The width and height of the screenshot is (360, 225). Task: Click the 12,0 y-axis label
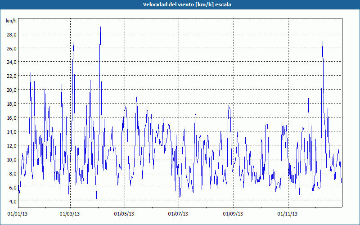point(12,145)
